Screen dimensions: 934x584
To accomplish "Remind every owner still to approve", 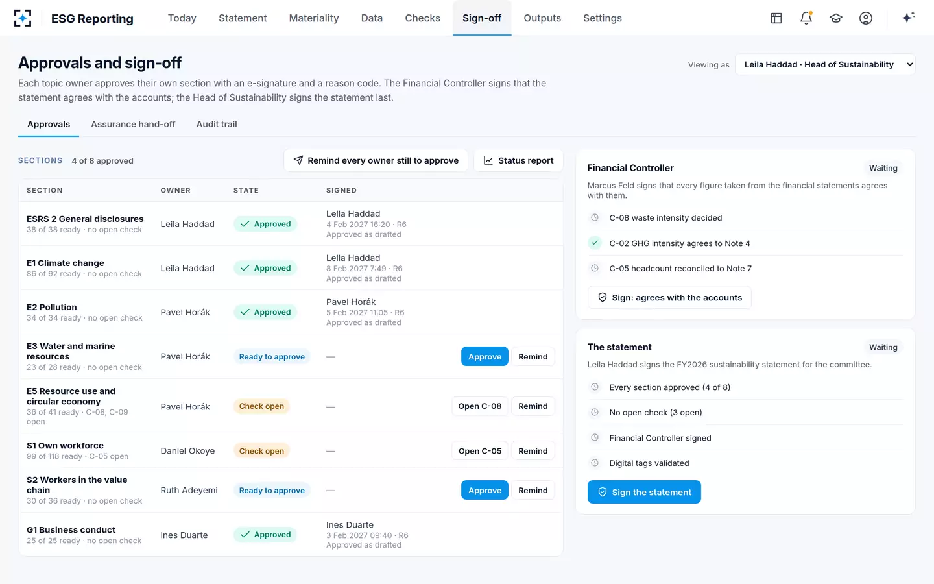I will click(376, 160).
